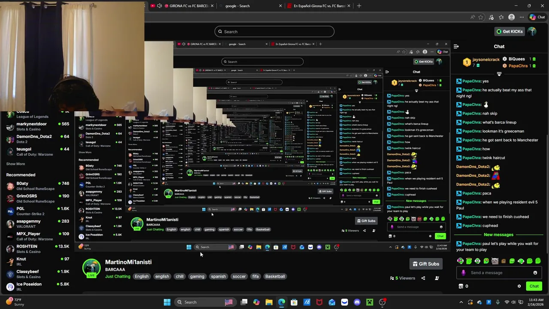Viewport: 549px width, 309px height.
Task: Open chat settings gear icon
Action: 519,286
